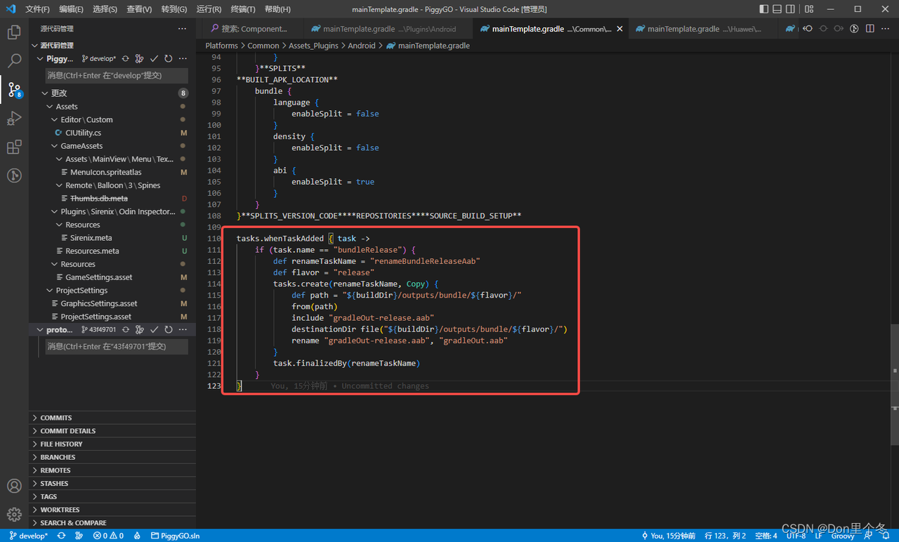899x542 pixels.
Task: Toggle the primary side bar layout button
Action: point(764,9)
